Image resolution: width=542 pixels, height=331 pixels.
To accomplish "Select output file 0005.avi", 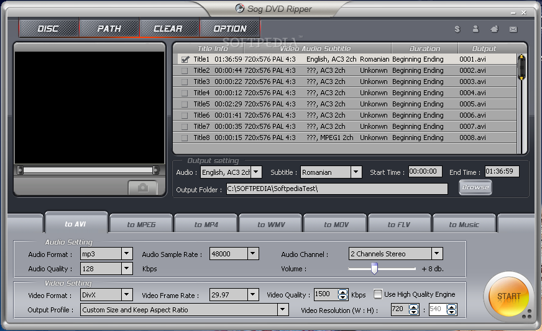I will coord(472,104).
